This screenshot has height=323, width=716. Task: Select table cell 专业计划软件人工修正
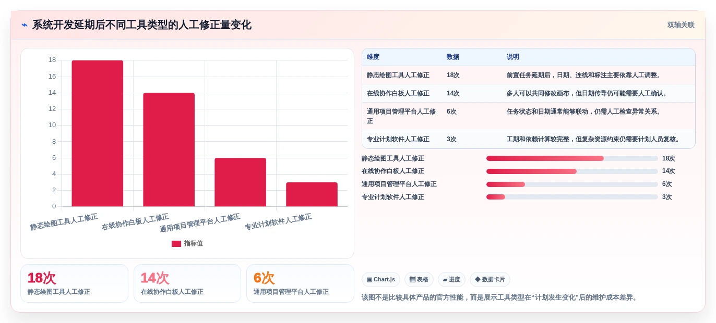pyautogui.click(x=398, y=139)
